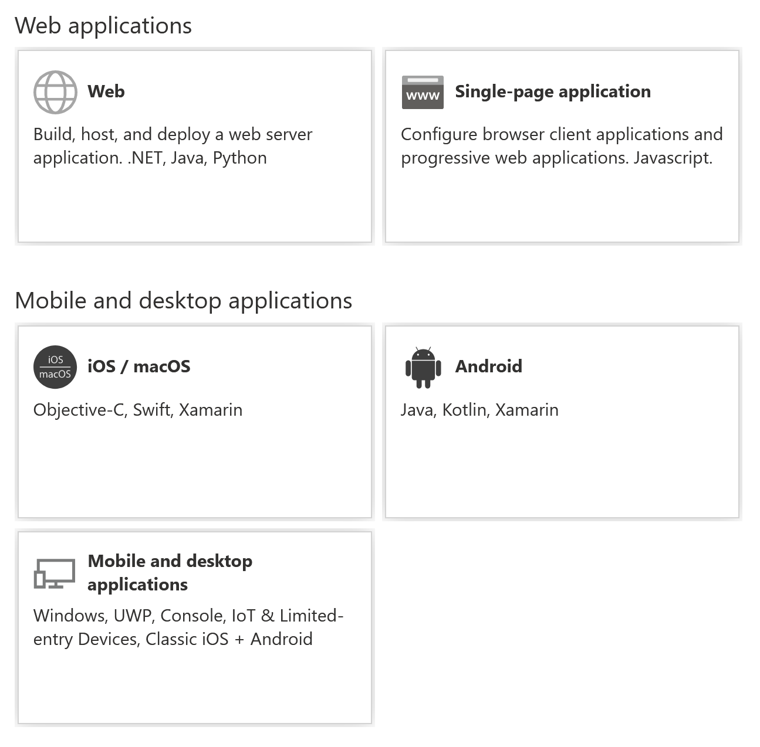Image resolution: width=760 pixels, height=747 pixels.
Task: Click the Mobile and desktop applications section header
Action: point(184,300)
